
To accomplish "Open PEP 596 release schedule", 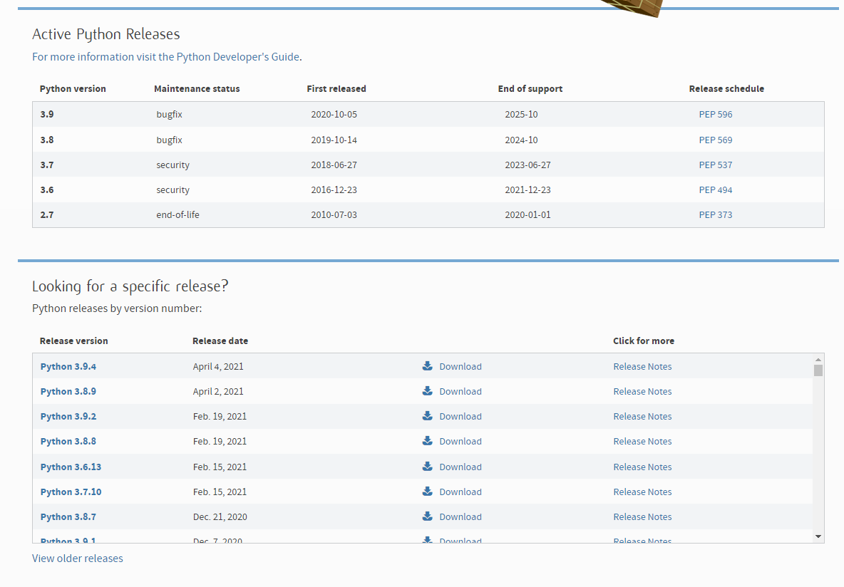I will (716, 114).
